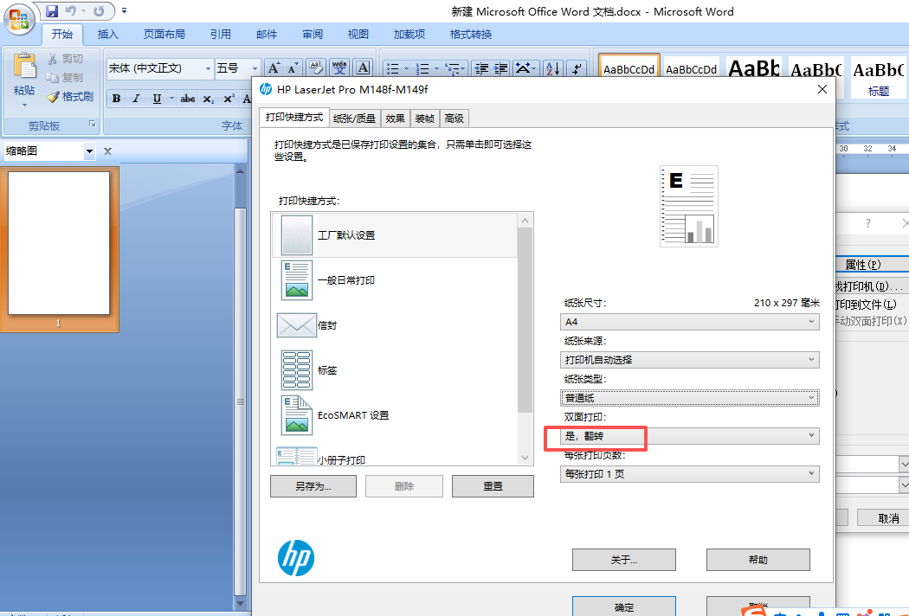Click the 另存为... button
Screen dimensions: 909x616
pos(313,486)
